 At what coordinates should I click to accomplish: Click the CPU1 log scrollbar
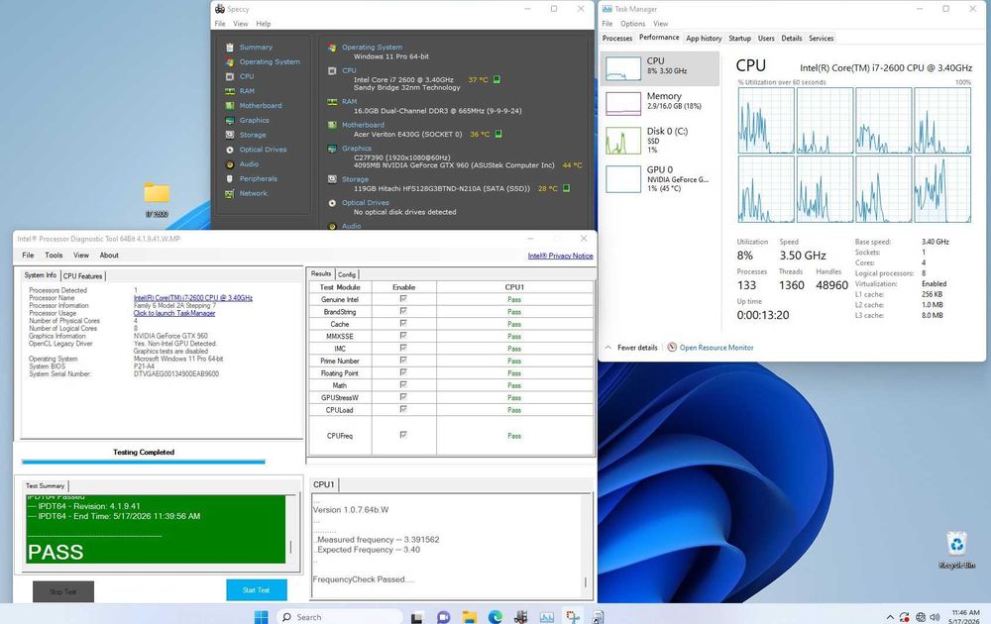tap(586, 547)
